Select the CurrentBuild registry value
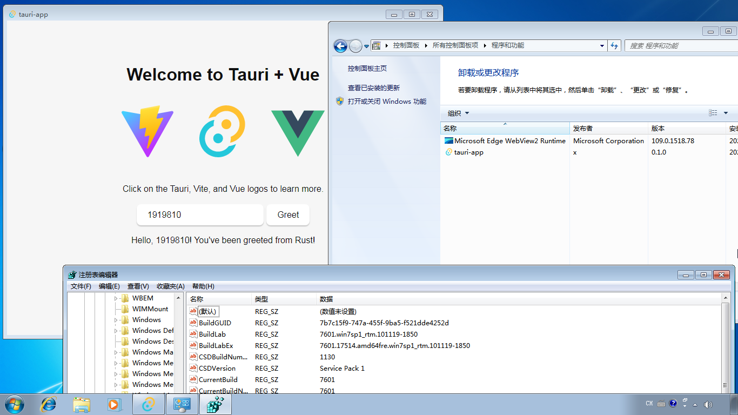Viewport: 738px width, 415px height. coord(218,380)
